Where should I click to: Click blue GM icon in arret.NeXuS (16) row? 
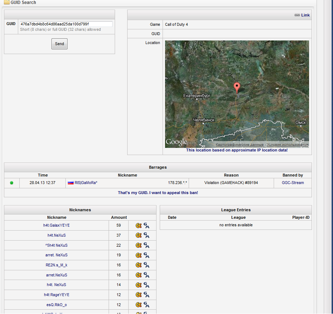click(x=146, y=275)
